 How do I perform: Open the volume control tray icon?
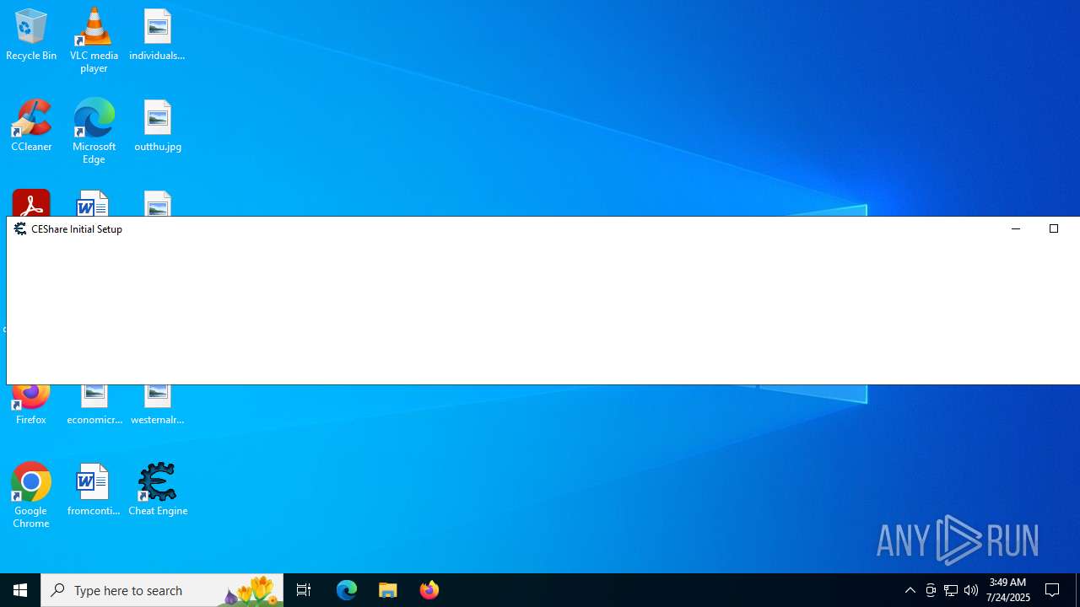tap(971, 590)
